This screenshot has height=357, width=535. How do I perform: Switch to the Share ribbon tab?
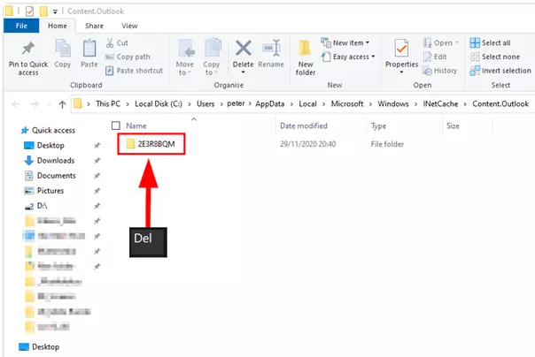point(92,27)
